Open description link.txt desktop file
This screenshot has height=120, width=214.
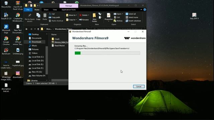click(6, 88)
